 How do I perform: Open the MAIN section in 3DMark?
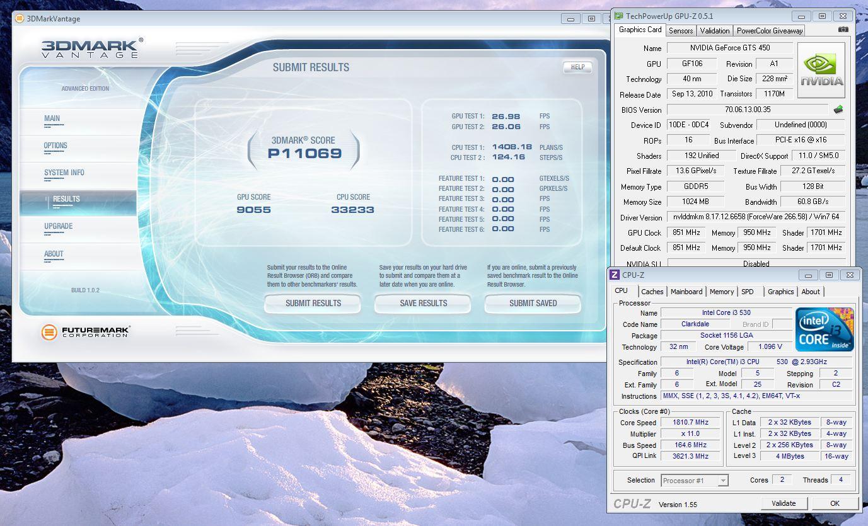point(52,118)
